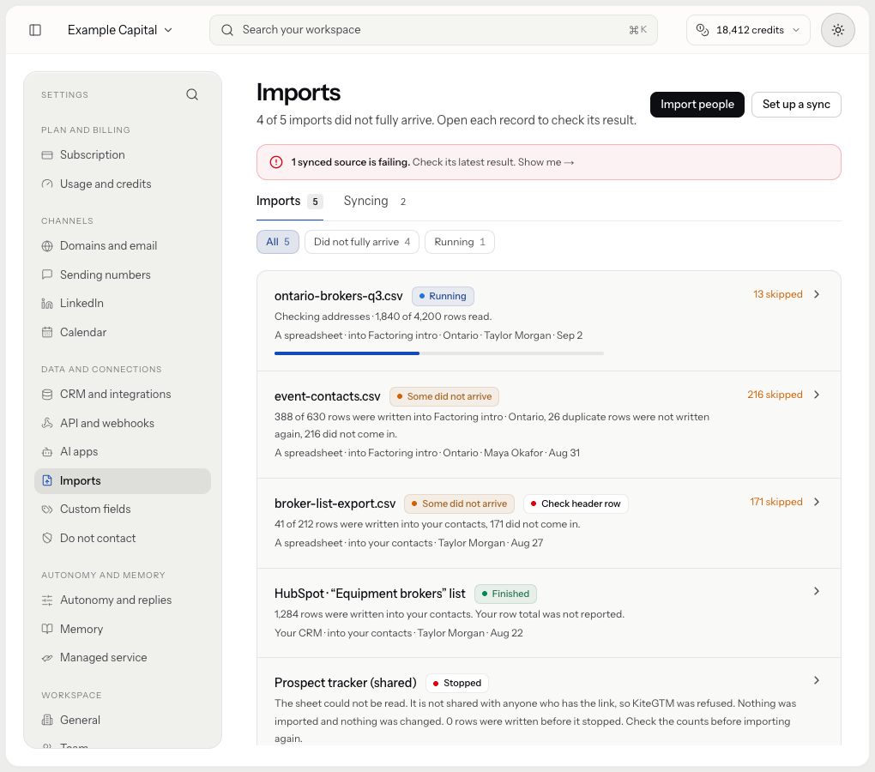Click the Domains and email globe icon
The height and width of the screenshot is (772, 875).
[x=47, y=246]
